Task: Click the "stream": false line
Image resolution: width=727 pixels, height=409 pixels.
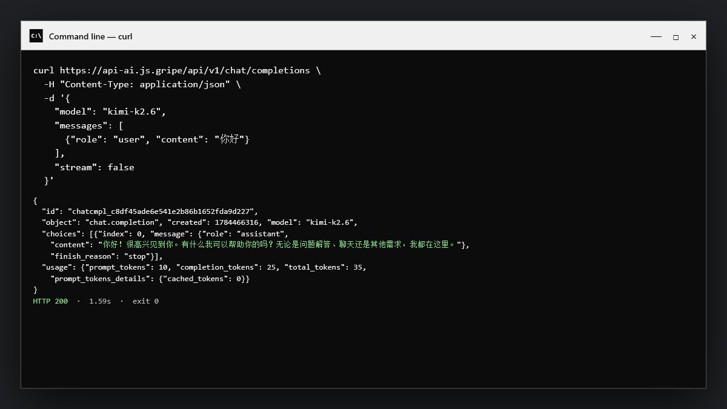Action: click(95, 167)
